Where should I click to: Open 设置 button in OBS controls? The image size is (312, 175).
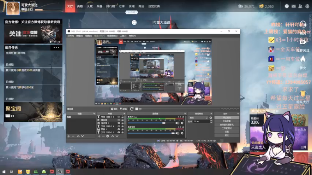tap(227, 132)
